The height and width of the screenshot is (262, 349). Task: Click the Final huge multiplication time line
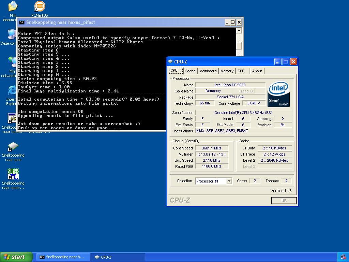tap(68, 91)
